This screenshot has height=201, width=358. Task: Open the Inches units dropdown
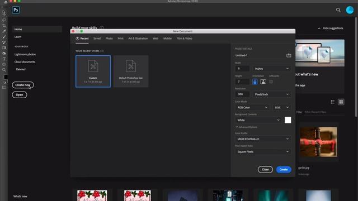pos(271,69)
